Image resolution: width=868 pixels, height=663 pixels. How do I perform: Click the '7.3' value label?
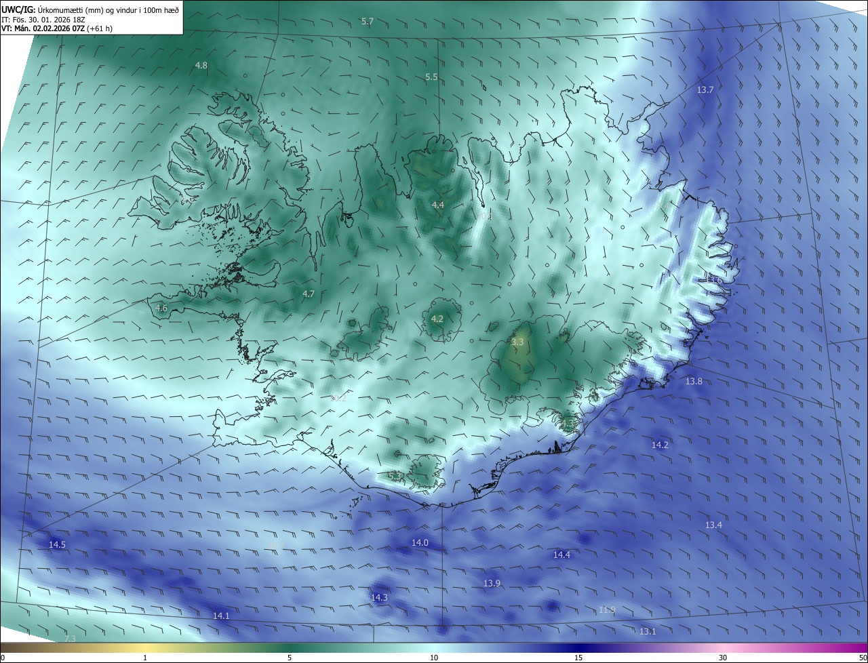pos(69,639)
